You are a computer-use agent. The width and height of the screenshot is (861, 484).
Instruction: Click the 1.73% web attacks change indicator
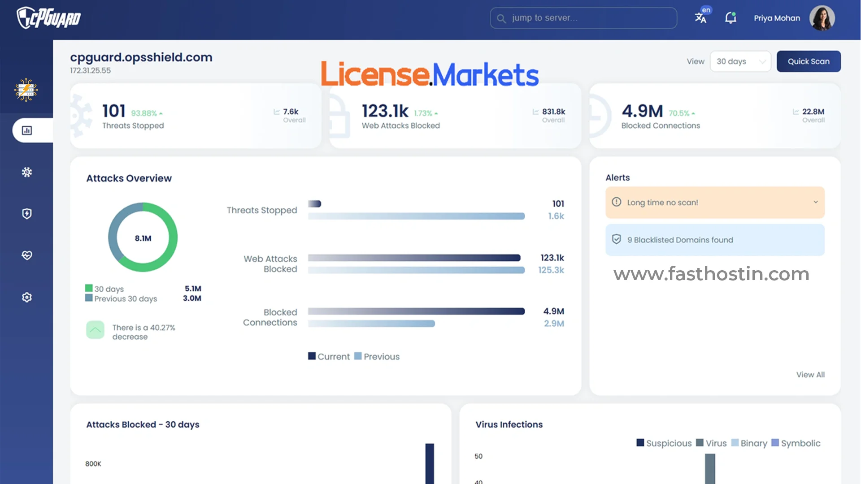point(426,113)
